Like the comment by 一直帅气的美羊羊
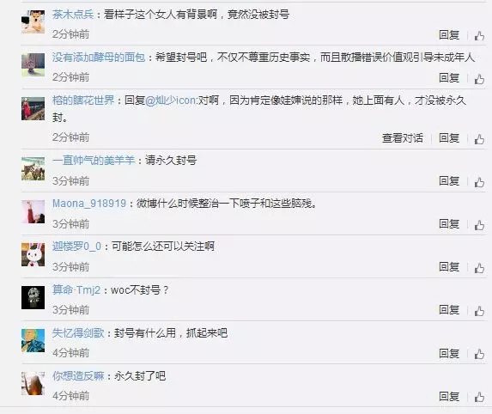This screenshot has height=414, width=492. [479, 182]
